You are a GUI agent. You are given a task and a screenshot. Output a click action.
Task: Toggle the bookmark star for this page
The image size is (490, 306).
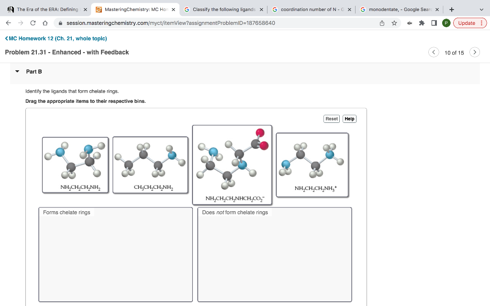pos(393,22)
